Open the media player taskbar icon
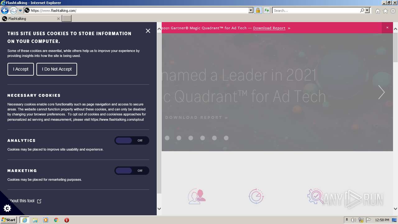 coord(46,220)
